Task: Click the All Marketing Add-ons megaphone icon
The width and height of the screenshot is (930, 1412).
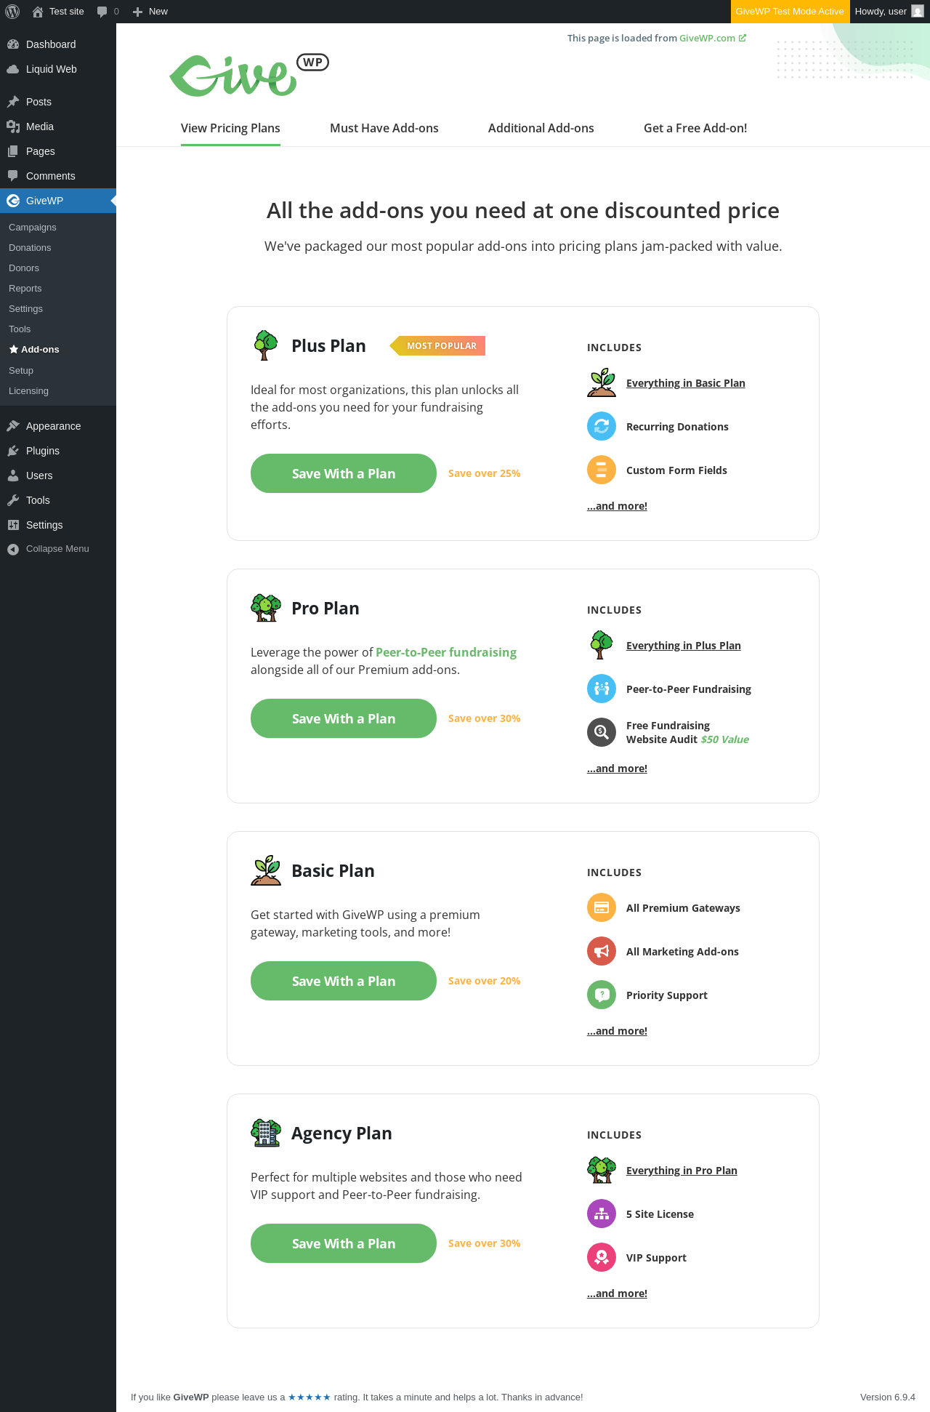Action: (602, 951)
